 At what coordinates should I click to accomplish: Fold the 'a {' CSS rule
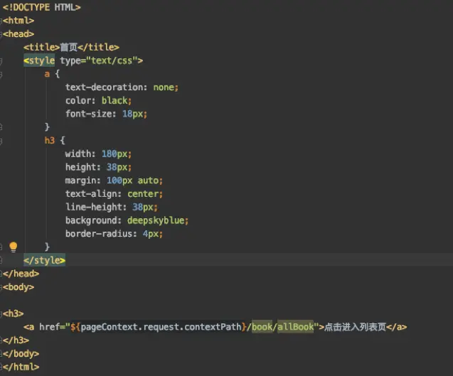point(1,75)
